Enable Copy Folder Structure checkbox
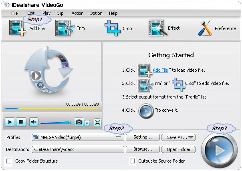Screen dimensions: 242x171 pyautogui.click(x=9, y=161)
